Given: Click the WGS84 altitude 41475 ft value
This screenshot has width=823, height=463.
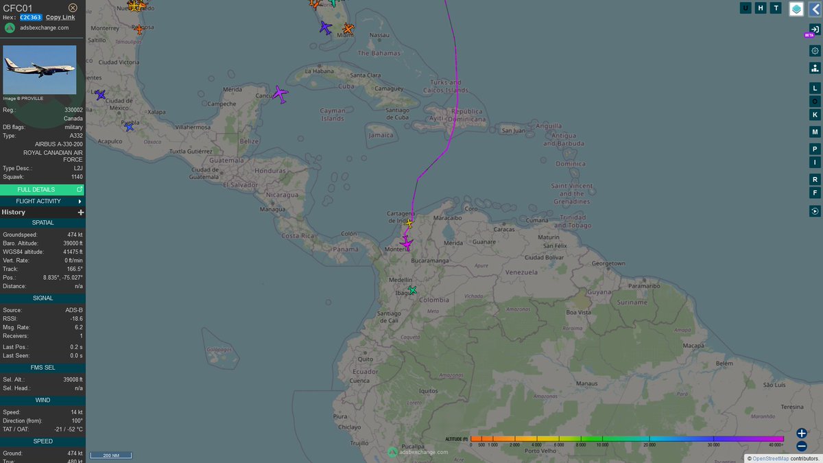Looking at the screenshot, I should [72, 252].
